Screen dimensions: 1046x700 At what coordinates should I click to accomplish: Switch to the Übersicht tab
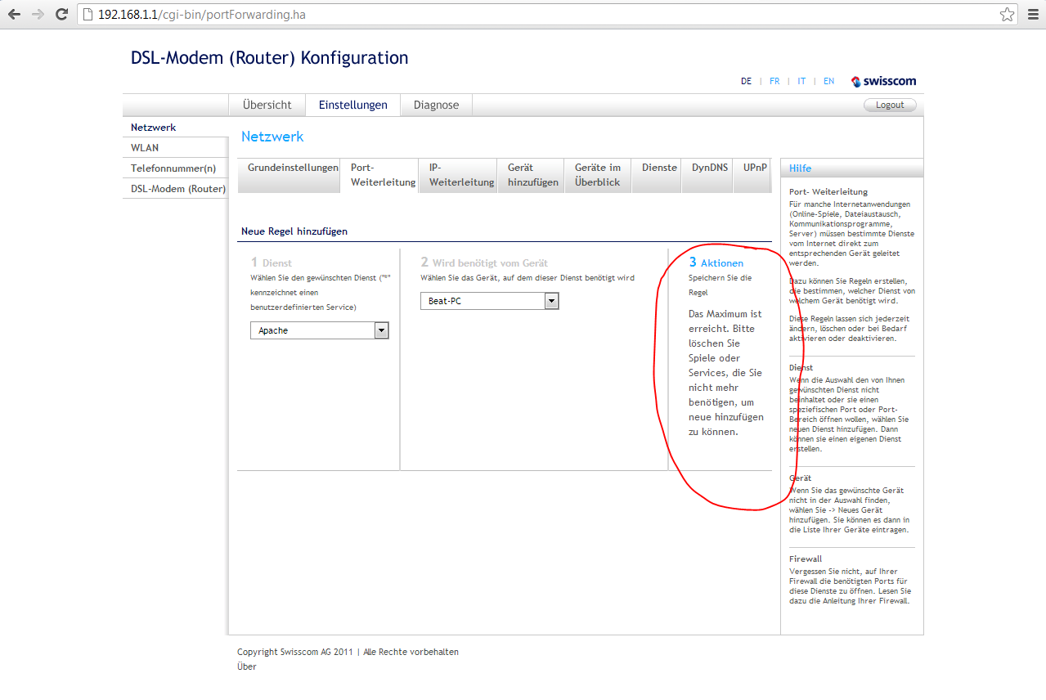[267, 105]
